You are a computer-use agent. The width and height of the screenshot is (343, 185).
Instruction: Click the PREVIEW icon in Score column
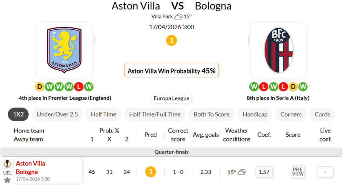(x=298, y=172)
